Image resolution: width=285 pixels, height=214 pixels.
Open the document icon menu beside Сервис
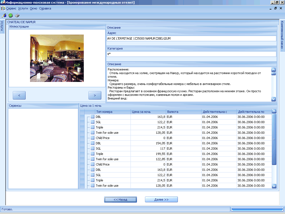pyautogui.click(x=3, y=8)
